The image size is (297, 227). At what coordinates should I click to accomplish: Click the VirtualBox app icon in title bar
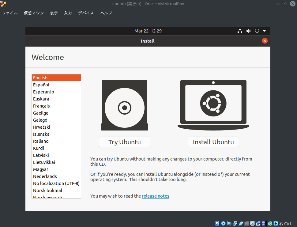coord(3,4)
